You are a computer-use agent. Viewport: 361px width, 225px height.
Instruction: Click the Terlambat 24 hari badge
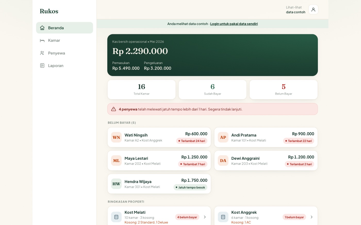[x=192, y=141]
